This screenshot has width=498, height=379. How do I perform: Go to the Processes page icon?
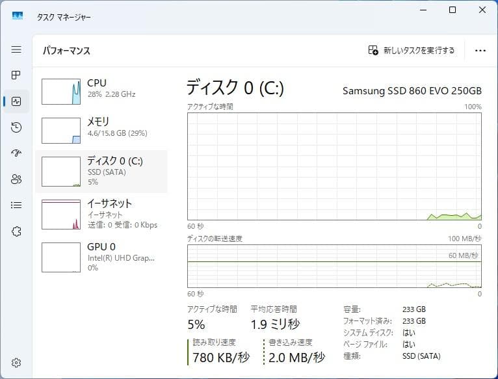click(x=16, y=75)
